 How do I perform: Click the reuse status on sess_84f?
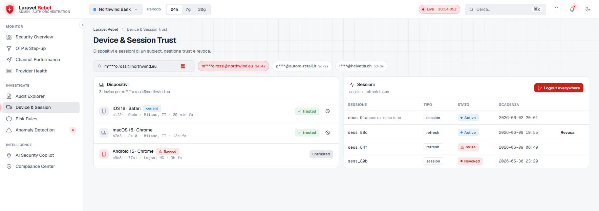[x=468, y=147]
